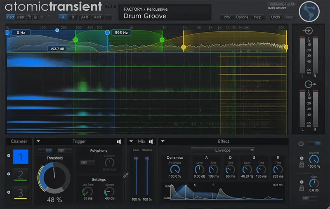Click the Mix Residual slider handle

click(x=147, y=158)
